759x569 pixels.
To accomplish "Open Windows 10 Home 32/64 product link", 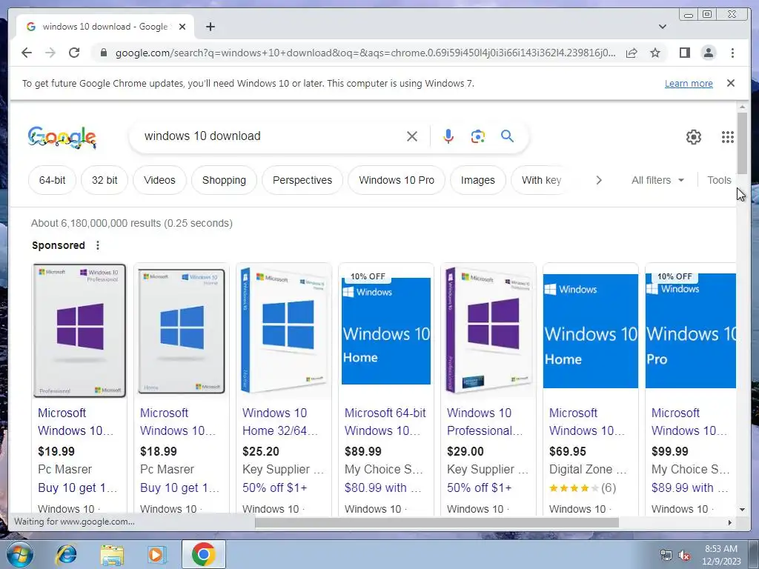I will coord(279,422).
